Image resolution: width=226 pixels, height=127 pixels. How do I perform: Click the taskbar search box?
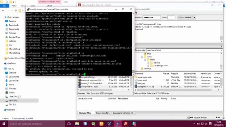[36, 124]
